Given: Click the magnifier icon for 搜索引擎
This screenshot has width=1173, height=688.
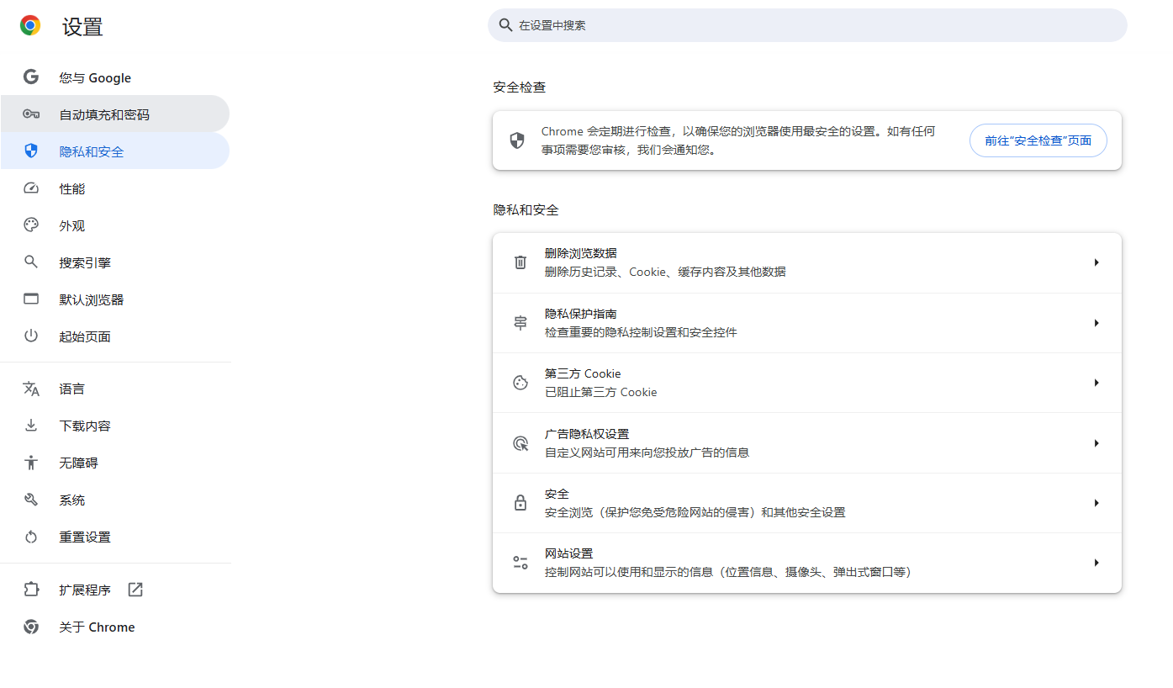Looking at the screenshot, I should tap(31, 262).
